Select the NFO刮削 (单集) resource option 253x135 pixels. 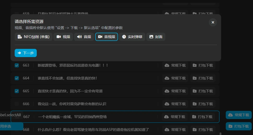pyautogui.click(x=33, y=37)
